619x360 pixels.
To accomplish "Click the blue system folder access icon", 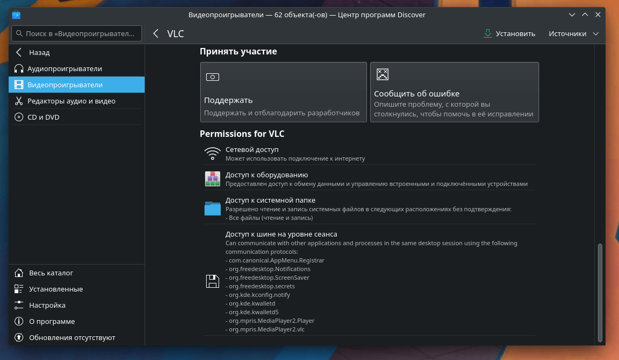I will pyautogui.click(x=213, y=208).
